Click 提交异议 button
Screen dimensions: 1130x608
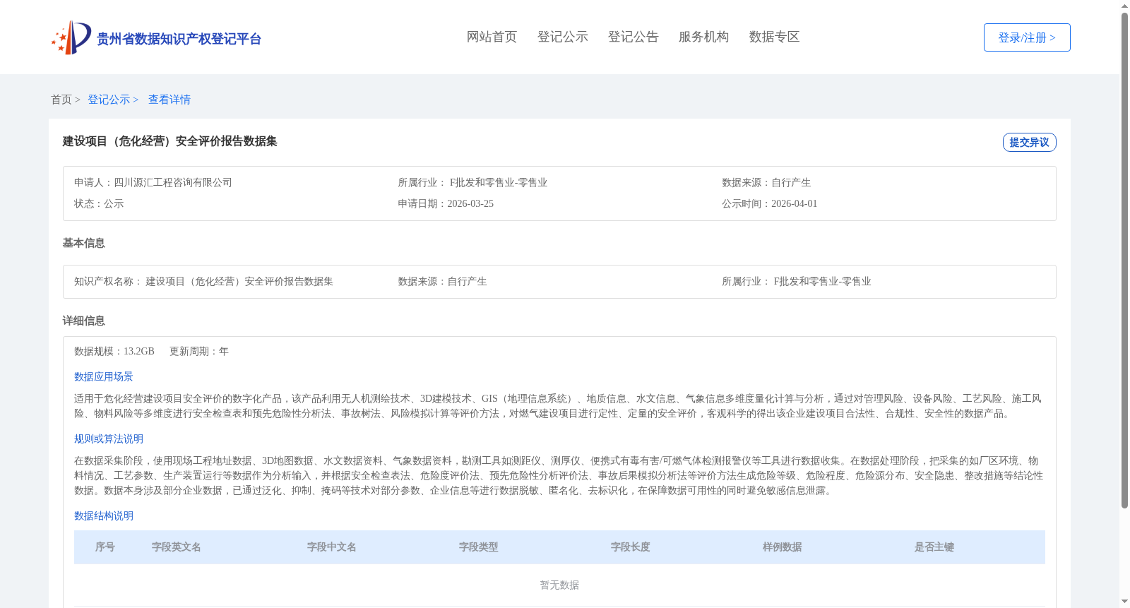1029,142
